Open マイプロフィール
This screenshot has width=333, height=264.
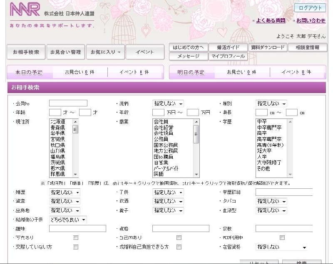tap(228, 56)
